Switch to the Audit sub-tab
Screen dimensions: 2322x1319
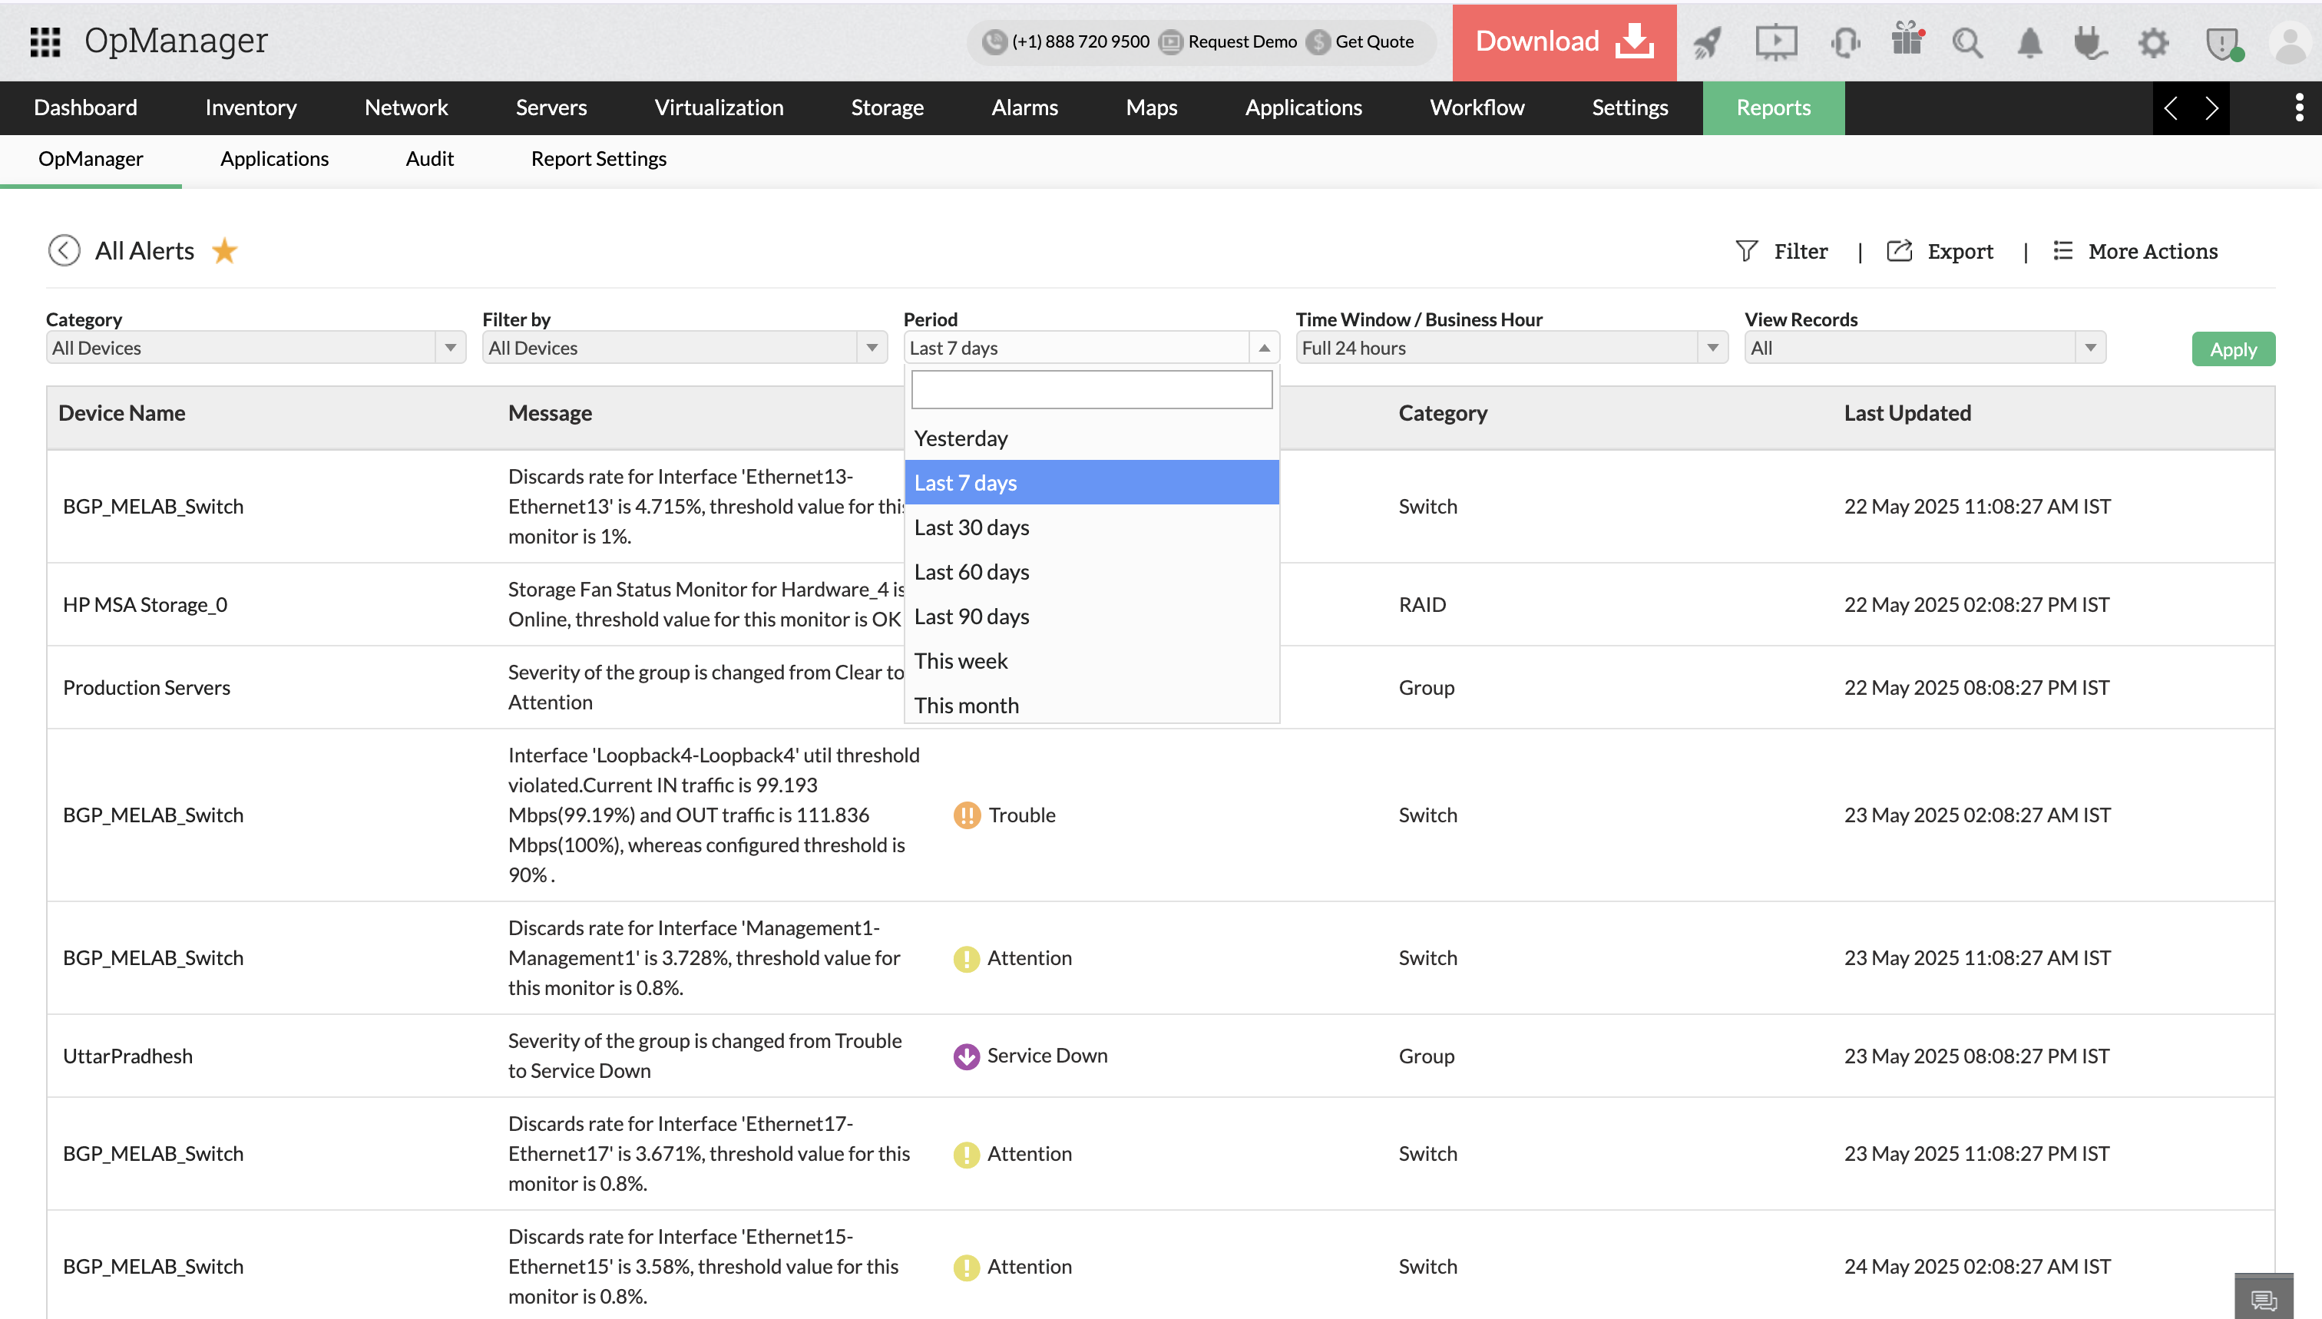pos(429,158)
